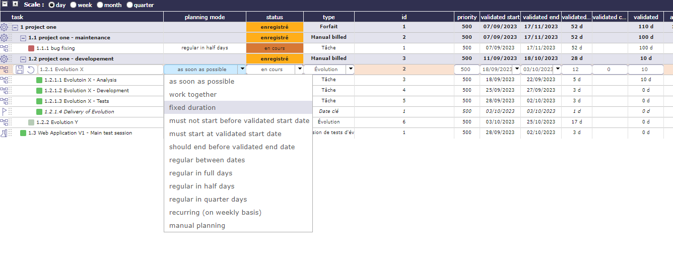Click gear icon of project one - developement
This screenshot has width=673, height=255.
pos(4,59)
